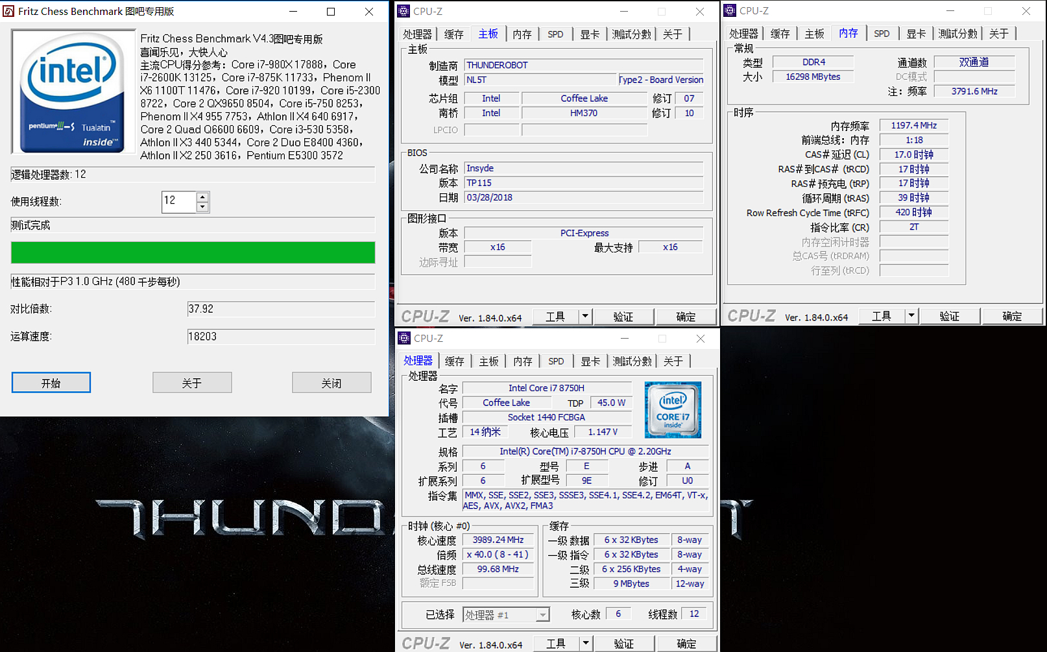Image resolution: width=1047 pixels, height=652 pixels.
Task: Close the CPU-Z memory (内存) window
Action: [1026, 10]
